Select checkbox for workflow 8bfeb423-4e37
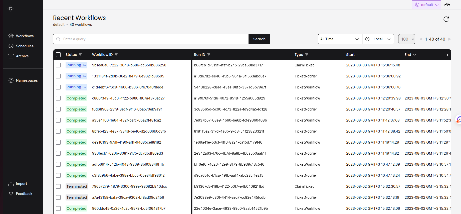Screen dimensions: 461x214 (58, 131)
